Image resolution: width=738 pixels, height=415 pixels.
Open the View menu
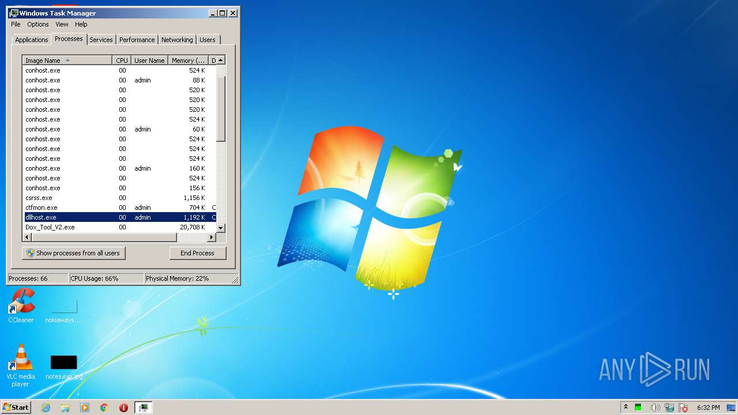click(62, 24)
